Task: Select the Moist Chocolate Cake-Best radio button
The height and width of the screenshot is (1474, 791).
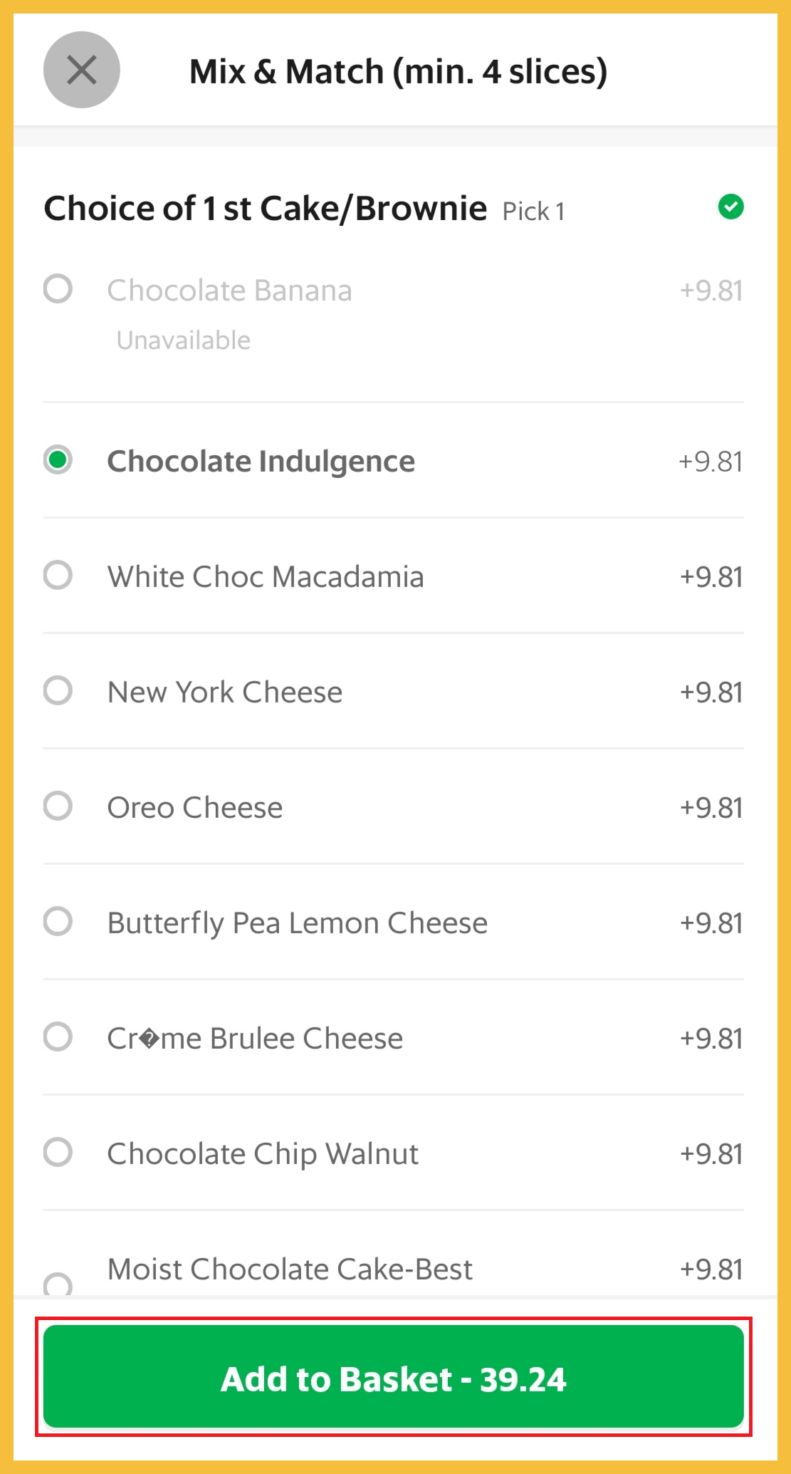Action: click(x=58, y=1284)
